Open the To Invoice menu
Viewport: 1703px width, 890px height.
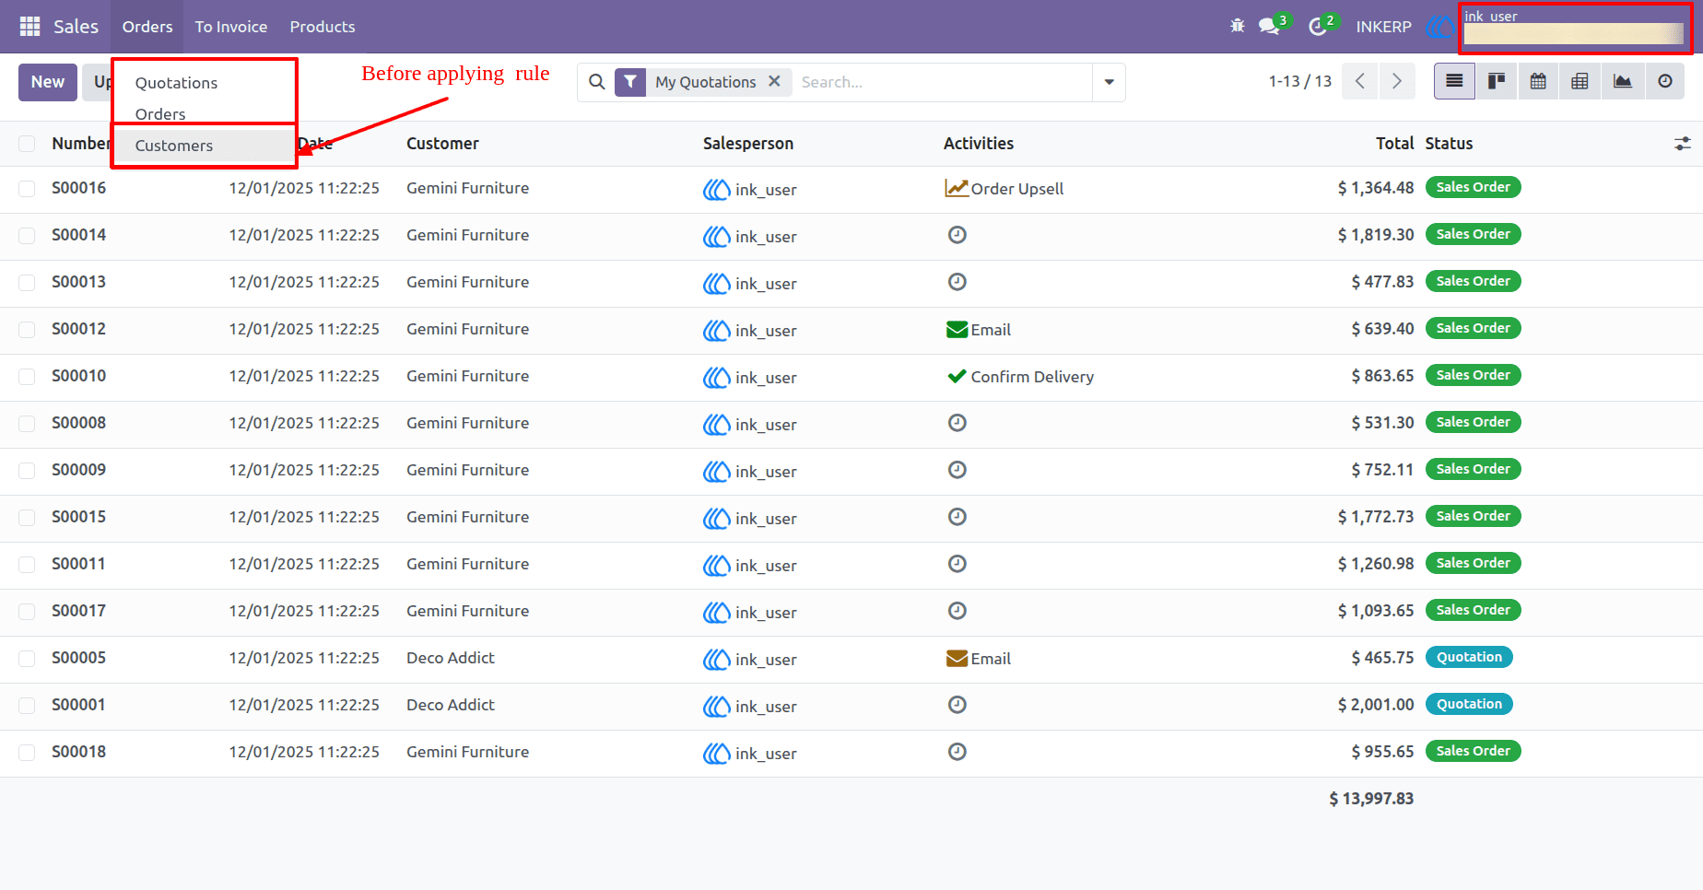231,27
